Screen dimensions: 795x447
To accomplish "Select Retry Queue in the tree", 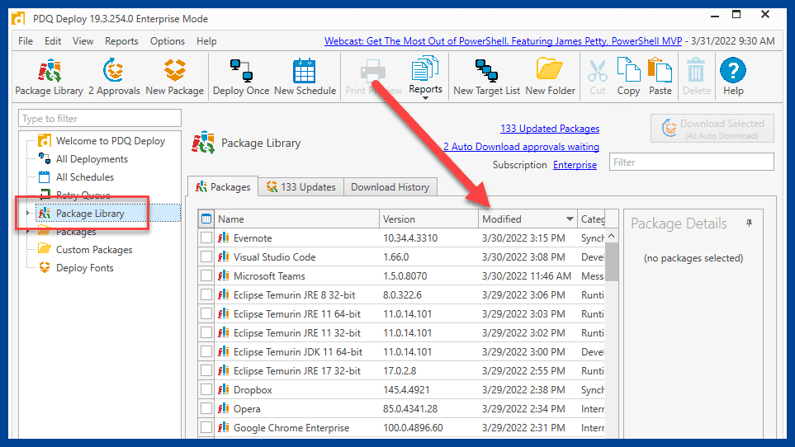I will (83, 195).
